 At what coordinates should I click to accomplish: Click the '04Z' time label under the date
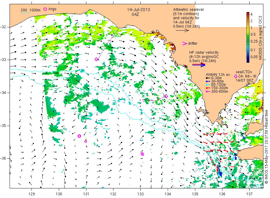pyautogui.click(x=135, y=14)
